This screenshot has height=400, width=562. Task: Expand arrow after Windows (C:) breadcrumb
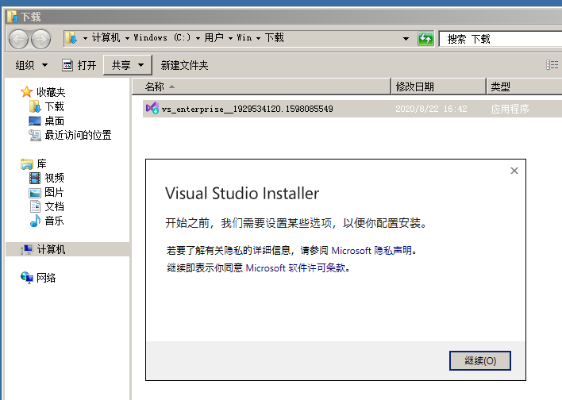(198, 38)
